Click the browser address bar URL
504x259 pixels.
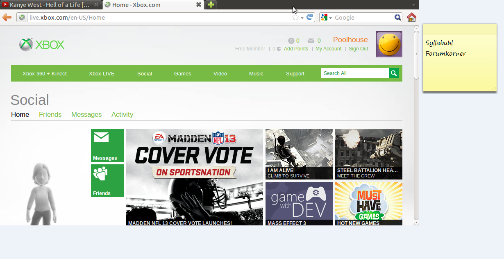tap(67, 17)
